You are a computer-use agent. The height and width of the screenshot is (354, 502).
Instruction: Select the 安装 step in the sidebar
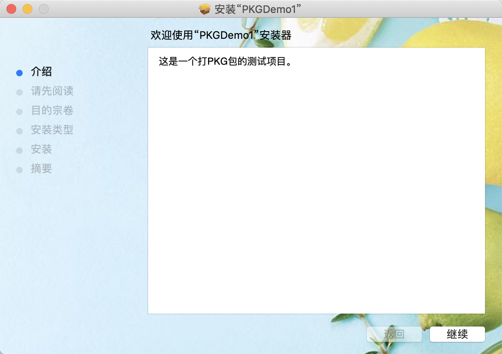point(41,150)
